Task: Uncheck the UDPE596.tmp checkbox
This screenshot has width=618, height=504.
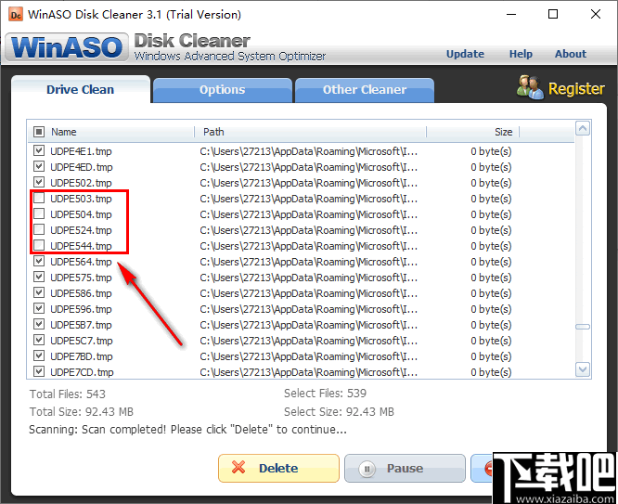Action: pyautogui.click(x=39, y=308)
